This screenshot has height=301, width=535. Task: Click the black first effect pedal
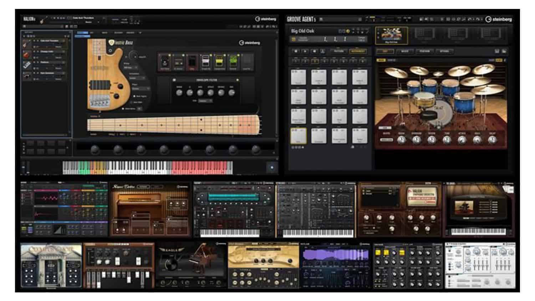165,62
